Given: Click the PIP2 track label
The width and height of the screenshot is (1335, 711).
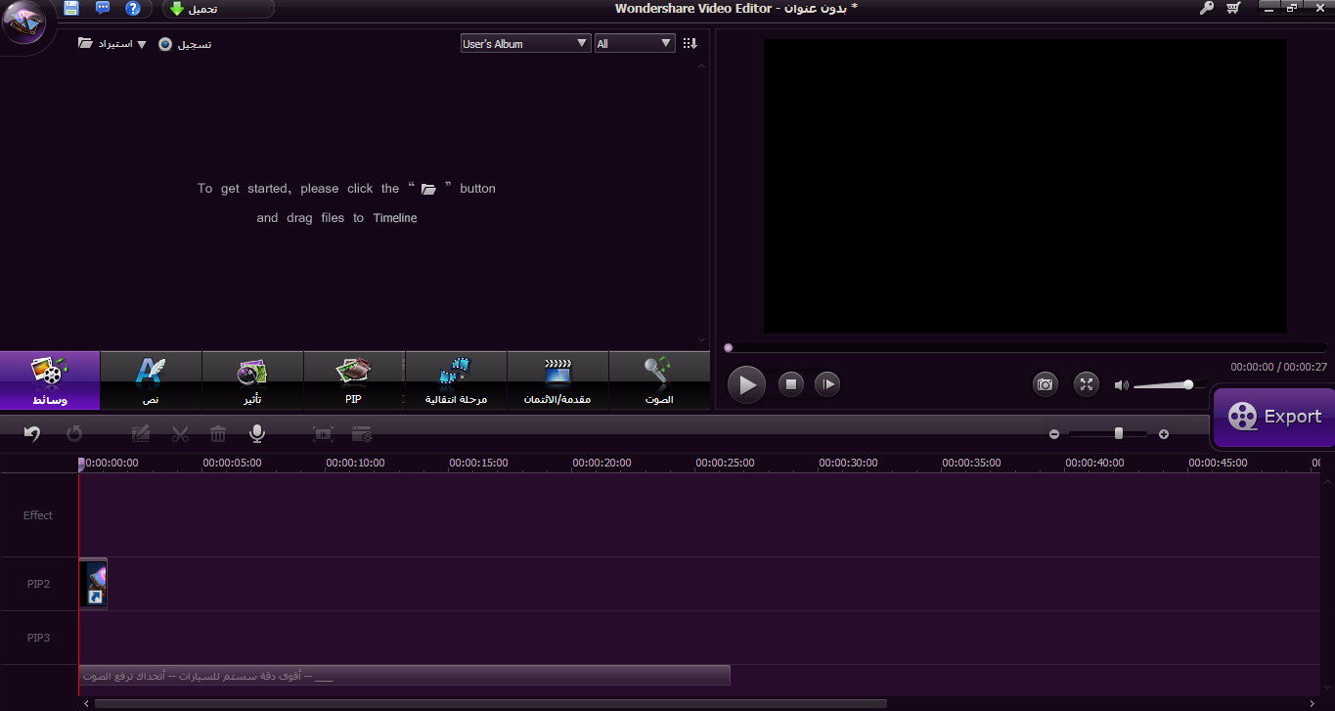Looking at the screenshot, I should [38, 584].
